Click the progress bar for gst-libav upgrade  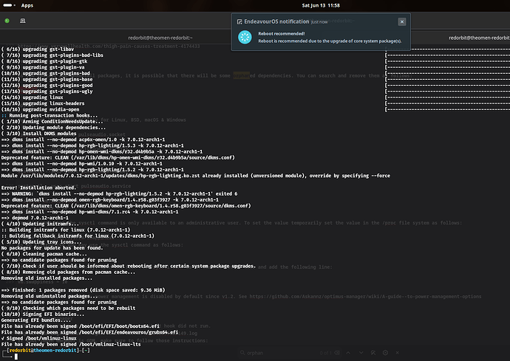click(447, 49)
